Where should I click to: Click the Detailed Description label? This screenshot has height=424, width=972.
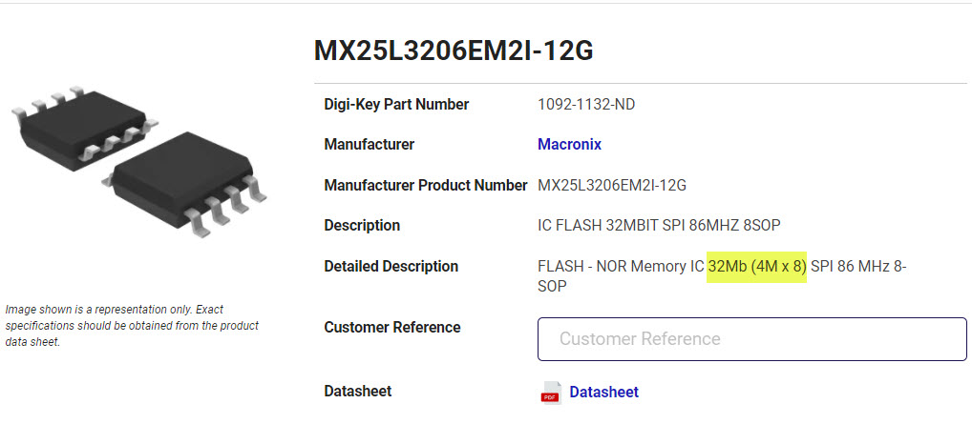pyautogui.click(x=391, y=267)
